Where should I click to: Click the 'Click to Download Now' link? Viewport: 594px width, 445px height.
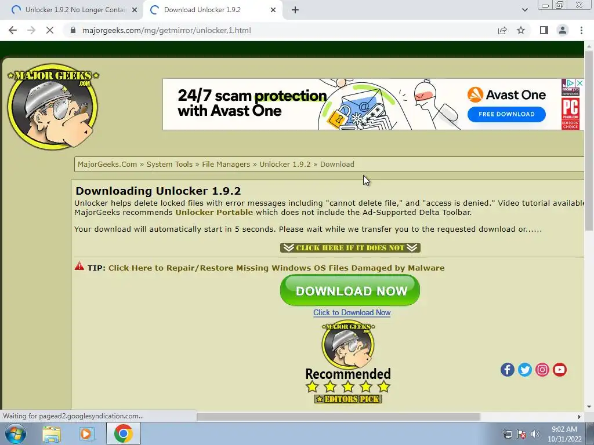[352, 312]
